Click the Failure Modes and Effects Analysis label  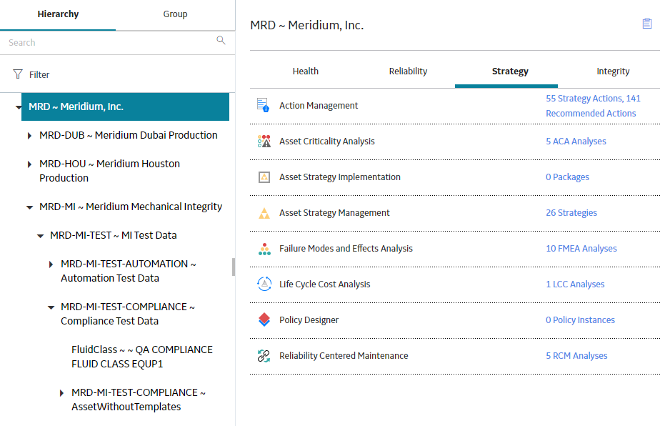pyautogui.click(x=346, y=248)
